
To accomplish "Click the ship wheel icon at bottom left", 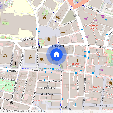I will pos(12,103).
